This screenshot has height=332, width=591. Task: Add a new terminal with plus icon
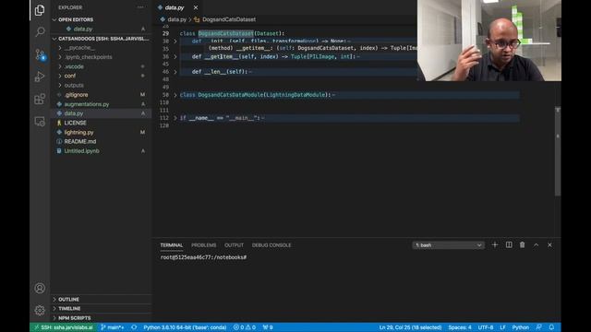(x=495, y=245)
